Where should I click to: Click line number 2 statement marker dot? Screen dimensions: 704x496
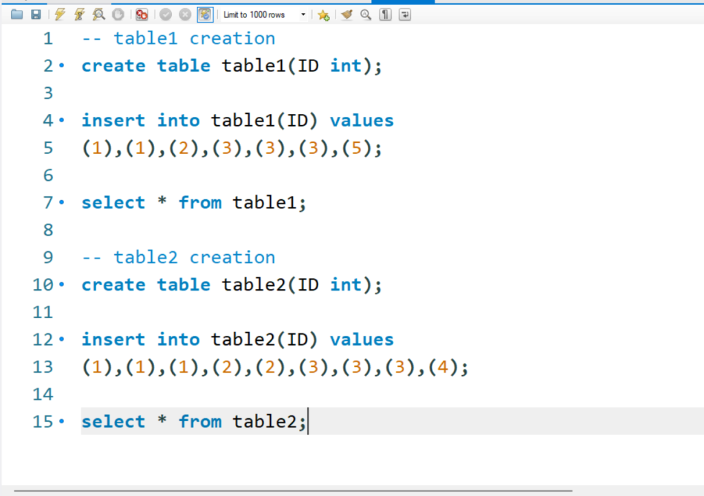coord(61,66)
